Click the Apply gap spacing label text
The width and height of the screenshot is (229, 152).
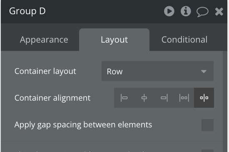(83, 125)
